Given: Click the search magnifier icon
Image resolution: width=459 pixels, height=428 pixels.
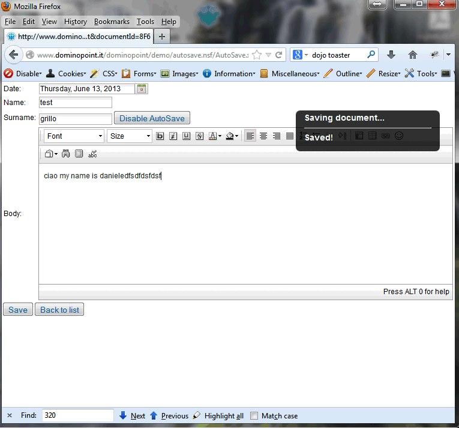Looking at the screenshot, I should 371,55.
